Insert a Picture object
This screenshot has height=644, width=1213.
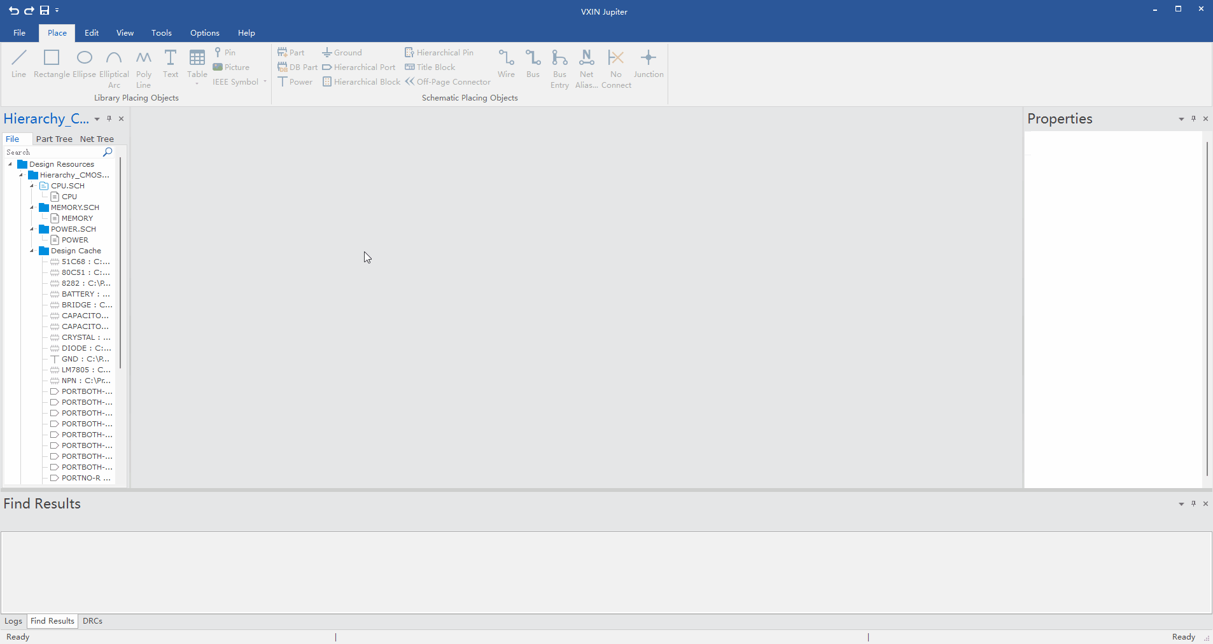coord(231,67)
